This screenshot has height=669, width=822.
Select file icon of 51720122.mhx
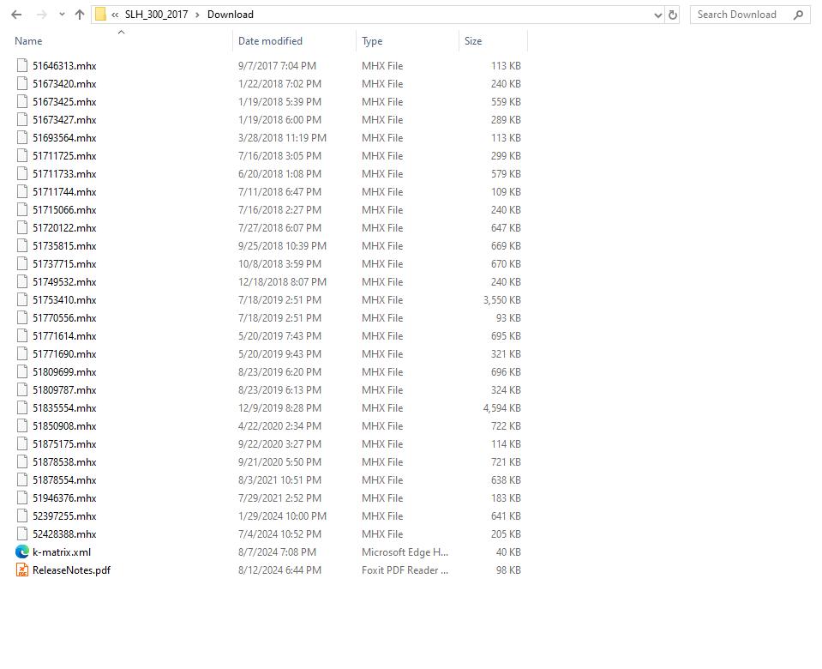[x=22, y=228]
